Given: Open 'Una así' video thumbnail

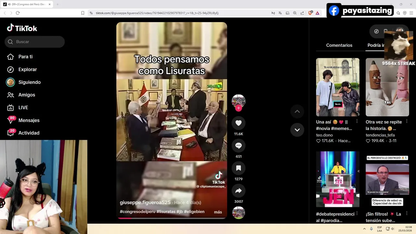Looking at the screenshot, I should click(338, 87).
